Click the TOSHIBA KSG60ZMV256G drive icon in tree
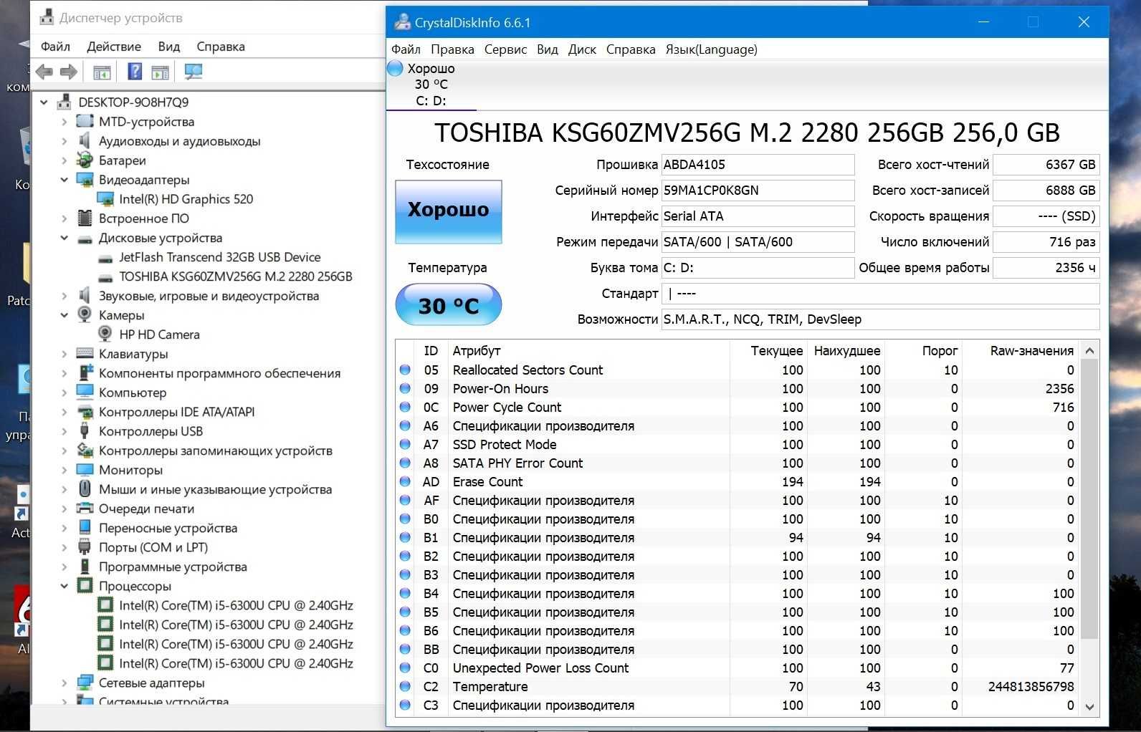This screenshot has height=732, width=1141. tap(105, 277)
